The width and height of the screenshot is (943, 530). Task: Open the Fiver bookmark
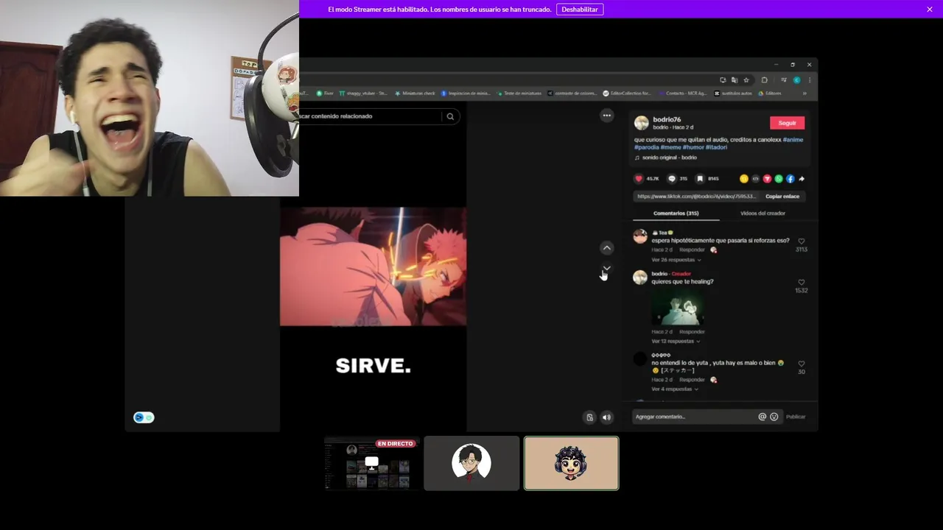click(x=325, y=93)
